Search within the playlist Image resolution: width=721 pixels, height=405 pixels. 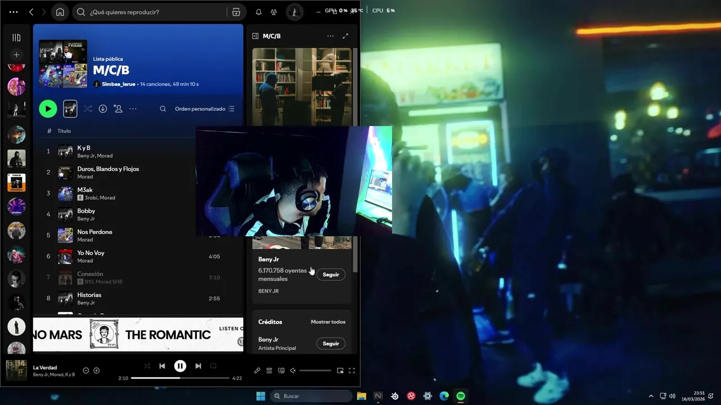click(163, 109)
